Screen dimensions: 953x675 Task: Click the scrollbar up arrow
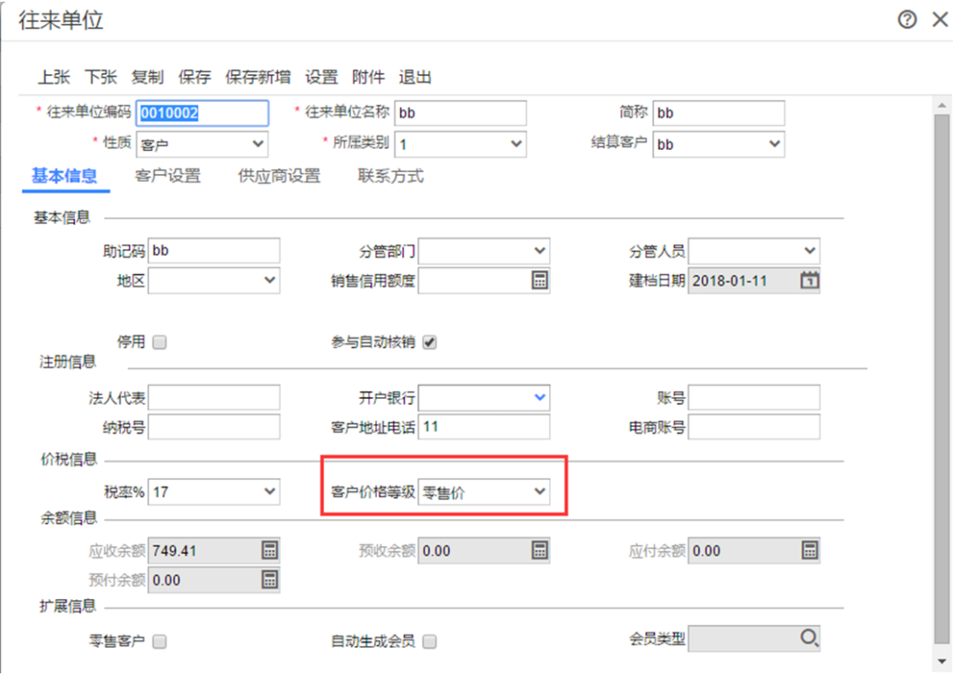click(x=942, y=106)
